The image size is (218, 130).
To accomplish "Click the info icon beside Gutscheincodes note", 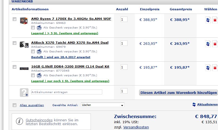I will tap(20, 121).
